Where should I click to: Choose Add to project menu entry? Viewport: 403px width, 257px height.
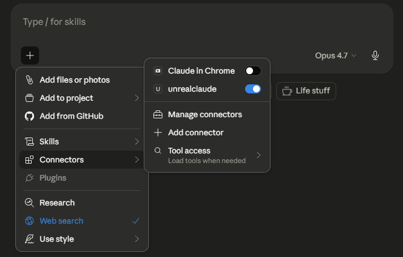[82, 98]
